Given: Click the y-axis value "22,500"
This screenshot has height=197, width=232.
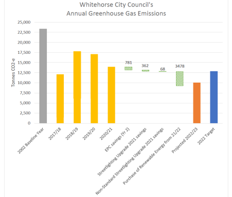Looking at the screenshot, I should [x=24, y=32].
